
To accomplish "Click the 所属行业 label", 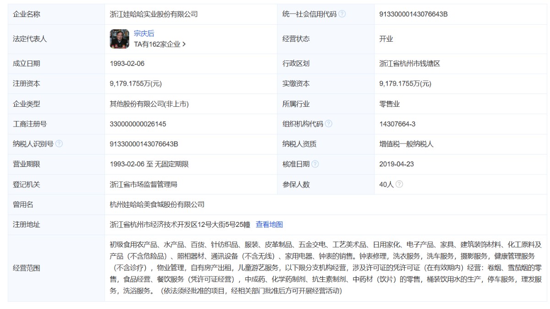I will coord(296,104).
